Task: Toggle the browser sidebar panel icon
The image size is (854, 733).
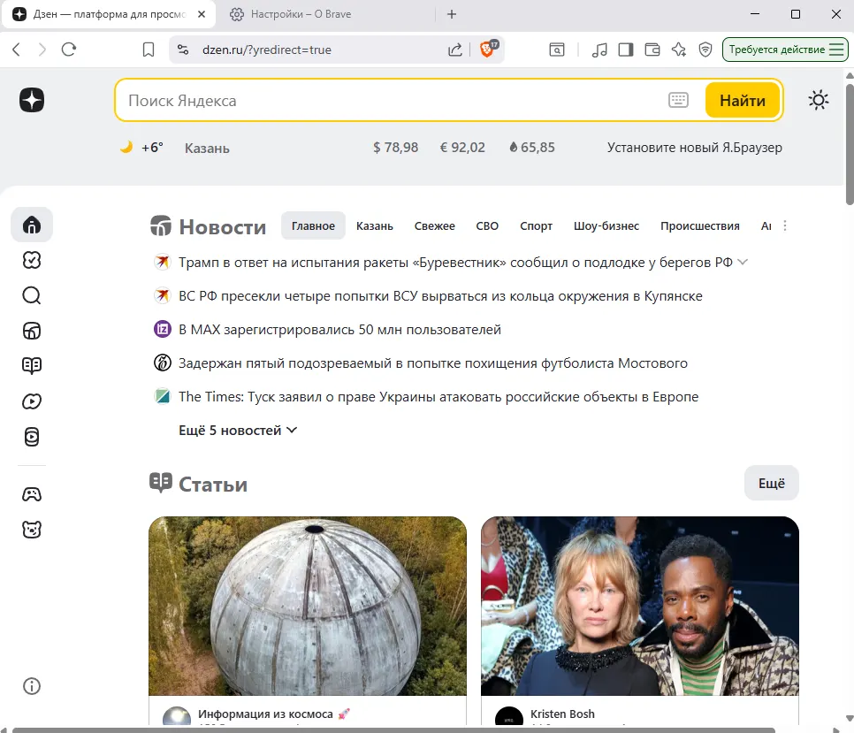Action: pyautogui.click(x=626, y=50)
